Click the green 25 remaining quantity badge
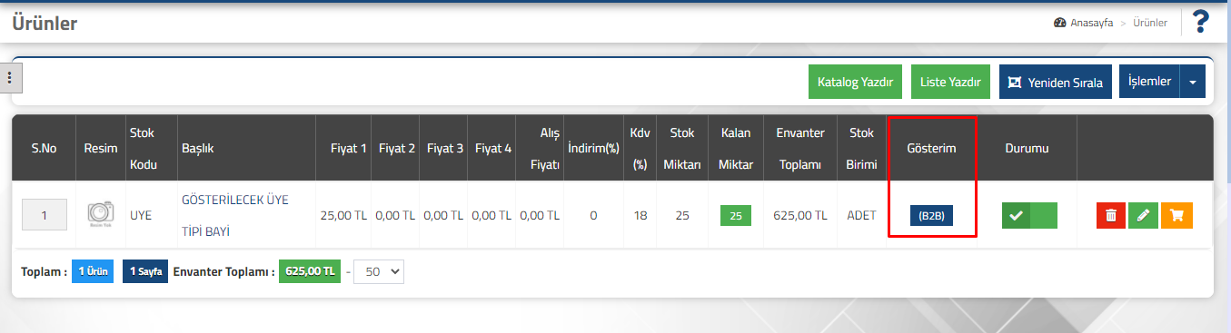Viewport: 1231px width, 333px height. click(736, 216)
